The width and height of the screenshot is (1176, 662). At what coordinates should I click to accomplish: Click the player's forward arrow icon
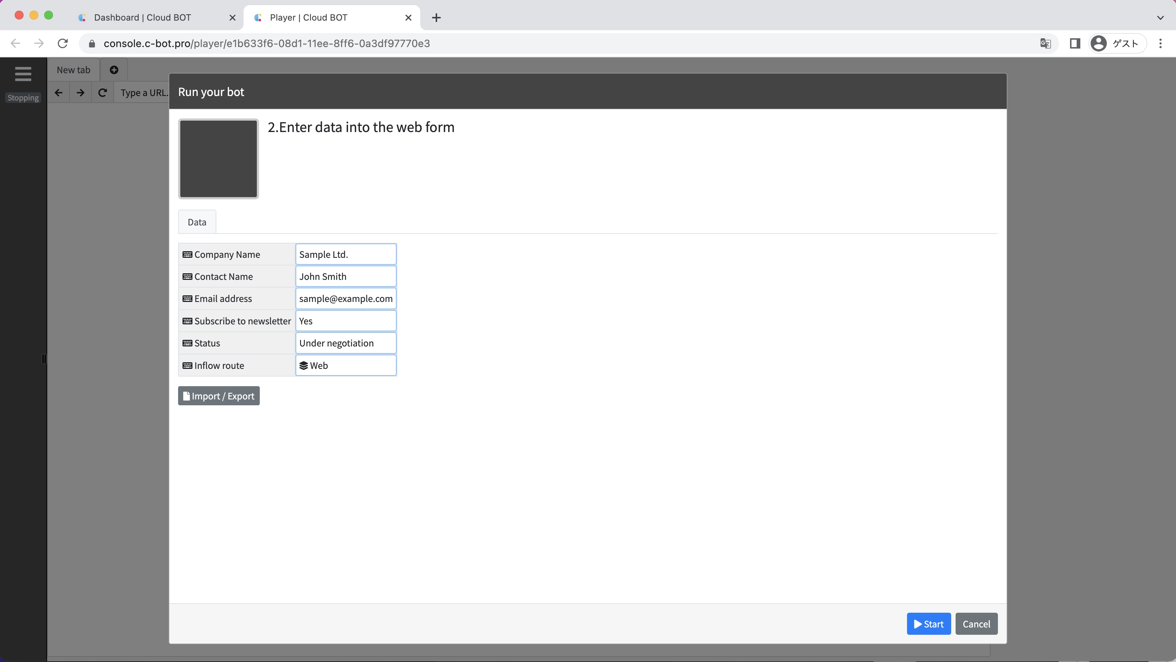pos(80,93)
